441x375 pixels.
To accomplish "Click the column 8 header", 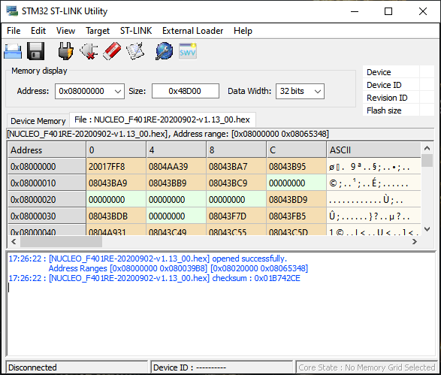I will [236, 150].
